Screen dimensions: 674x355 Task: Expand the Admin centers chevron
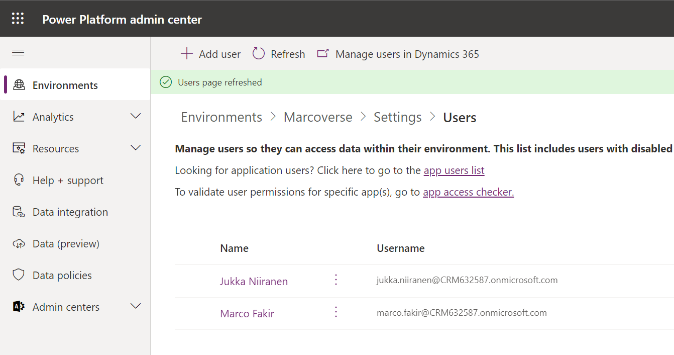pyautogui.click(x=136, y=306)
